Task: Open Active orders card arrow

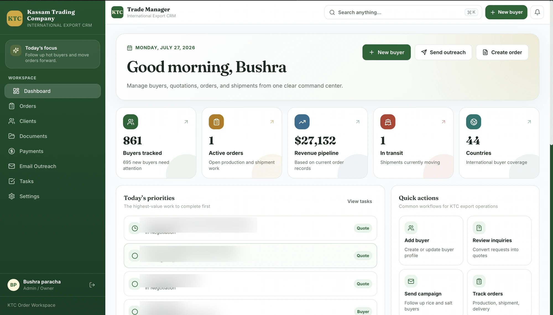Action: [x=272, y=122]
